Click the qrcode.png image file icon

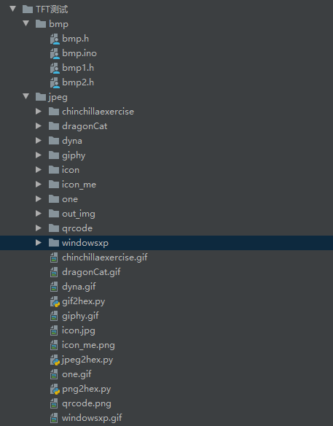[x=54, y=403]
